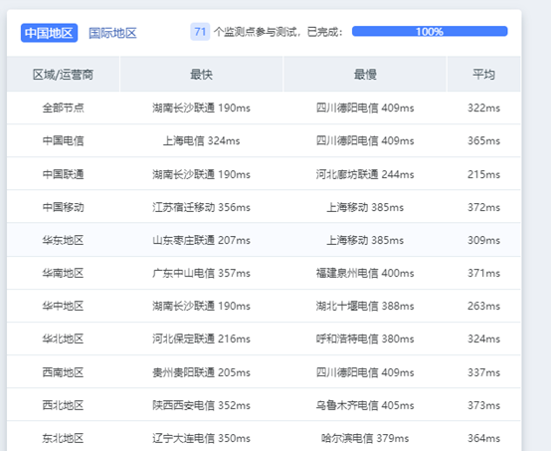Select the 东北地区 row label
Screen dimensions: 551x451
[64, 438]
